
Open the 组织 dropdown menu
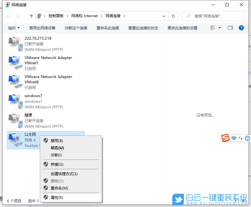(x=14, y=28)
